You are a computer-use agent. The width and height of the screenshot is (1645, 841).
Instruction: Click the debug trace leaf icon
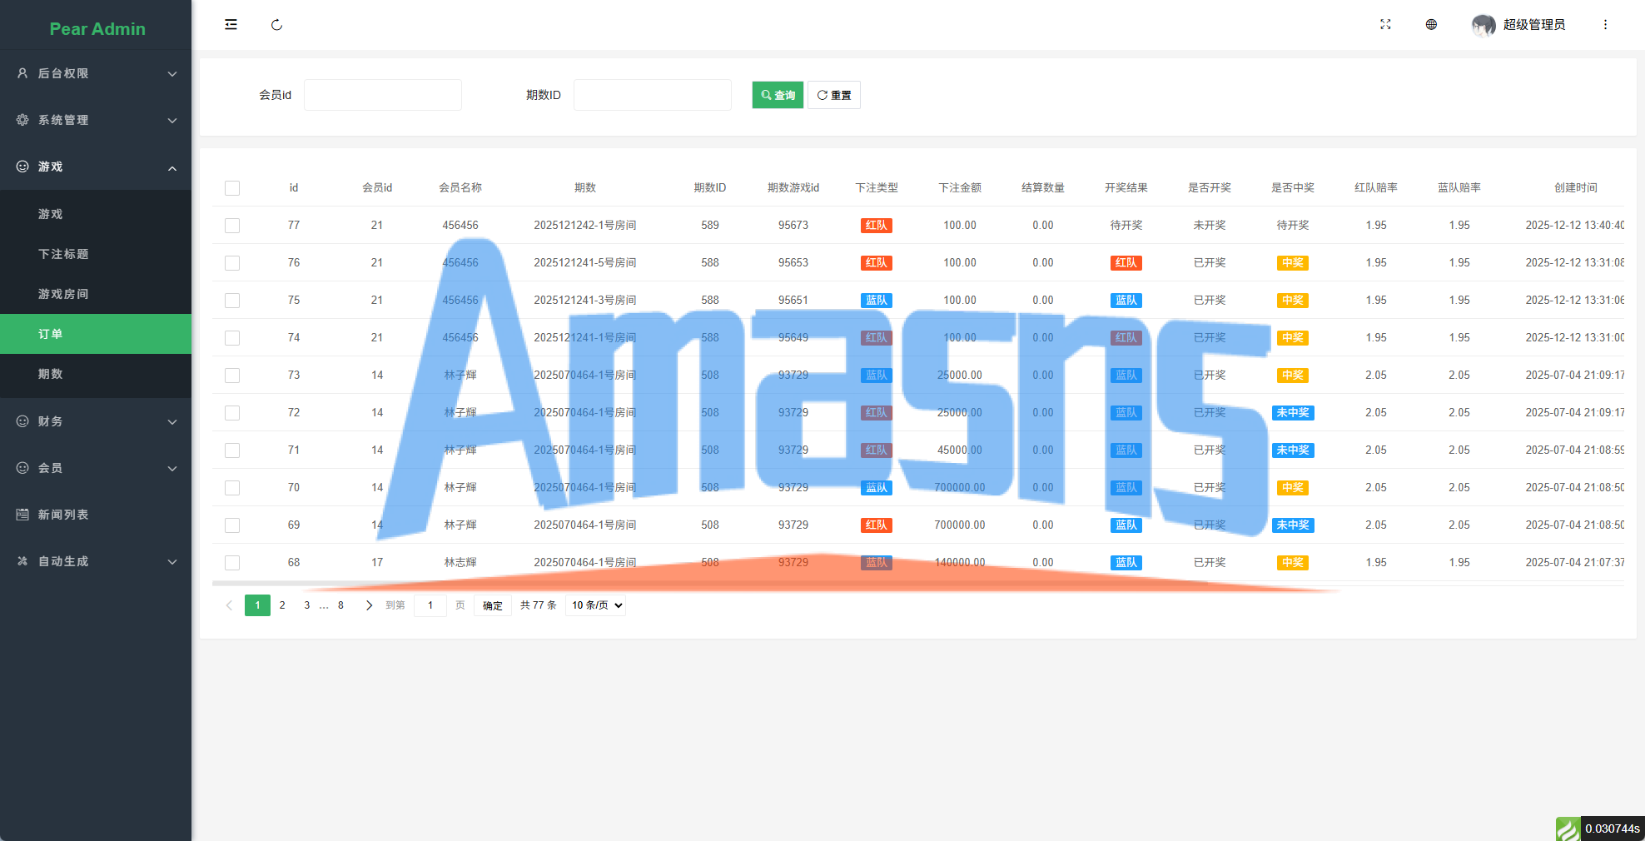point(1568,829)
